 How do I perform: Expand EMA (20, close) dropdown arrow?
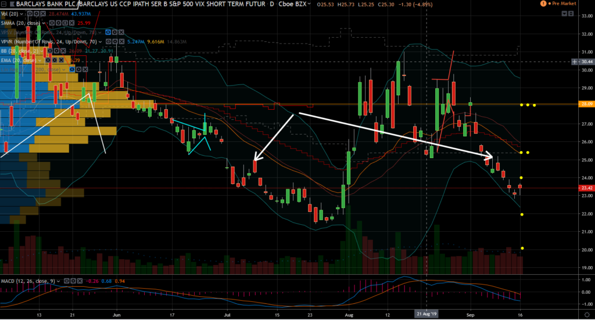click(x=40, y=60)
